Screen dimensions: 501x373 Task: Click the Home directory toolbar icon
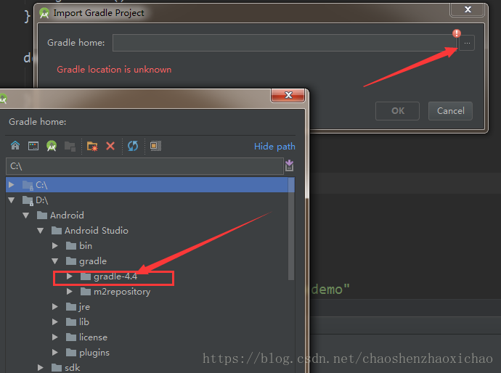coord(15,146)
